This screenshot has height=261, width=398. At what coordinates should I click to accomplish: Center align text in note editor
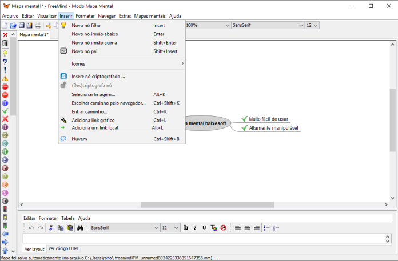click(247, 228)
